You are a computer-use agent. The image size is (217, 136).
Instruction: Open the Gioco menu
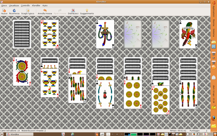[4, 5]
